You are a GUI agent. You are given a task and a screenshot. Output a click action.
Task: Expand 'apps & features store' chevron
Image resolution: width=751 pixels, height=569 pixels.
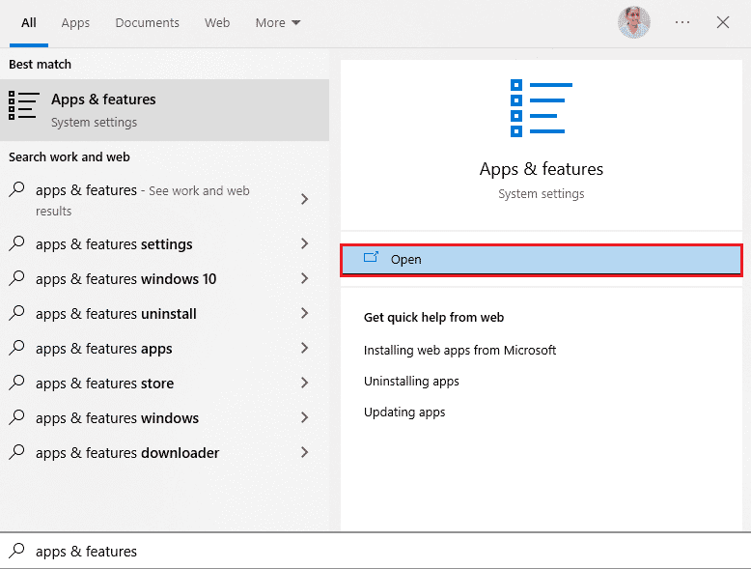(x=305, y=383)
